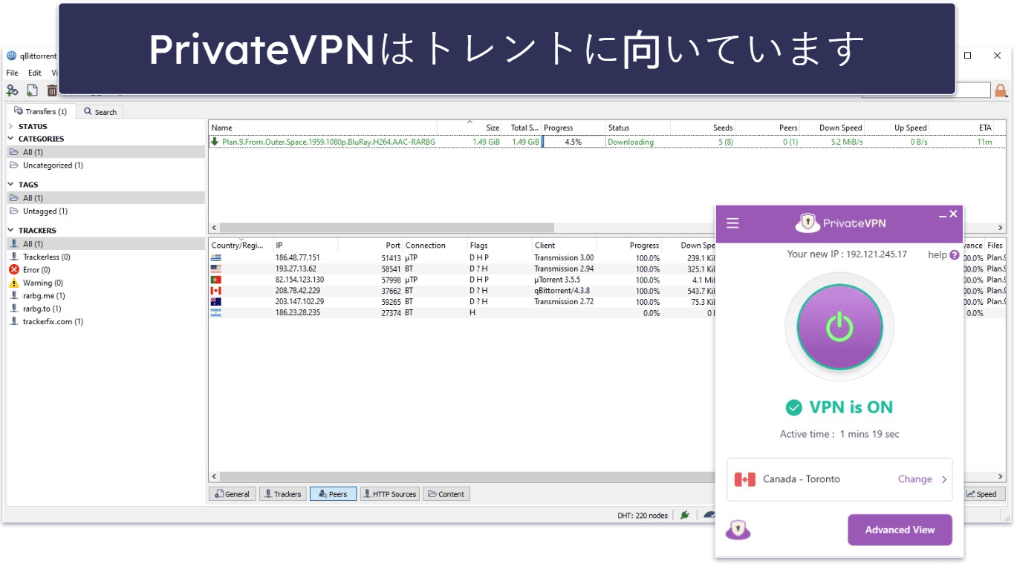
Task: Switch to the Transfers (1) tab
Action: click(41, 111)
